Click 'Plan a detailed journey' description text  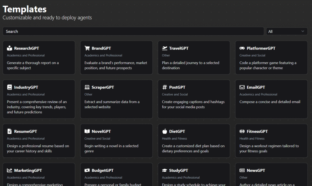tap(190, 65)
